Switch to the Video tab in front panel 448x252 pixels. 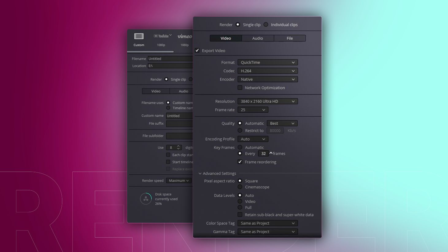pyautogui.click(x=226, y=38)
